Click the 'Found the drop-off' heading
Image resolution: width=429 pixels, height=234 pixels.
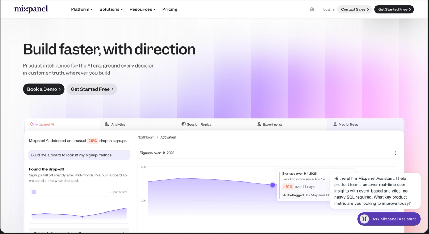click(46, 169)
